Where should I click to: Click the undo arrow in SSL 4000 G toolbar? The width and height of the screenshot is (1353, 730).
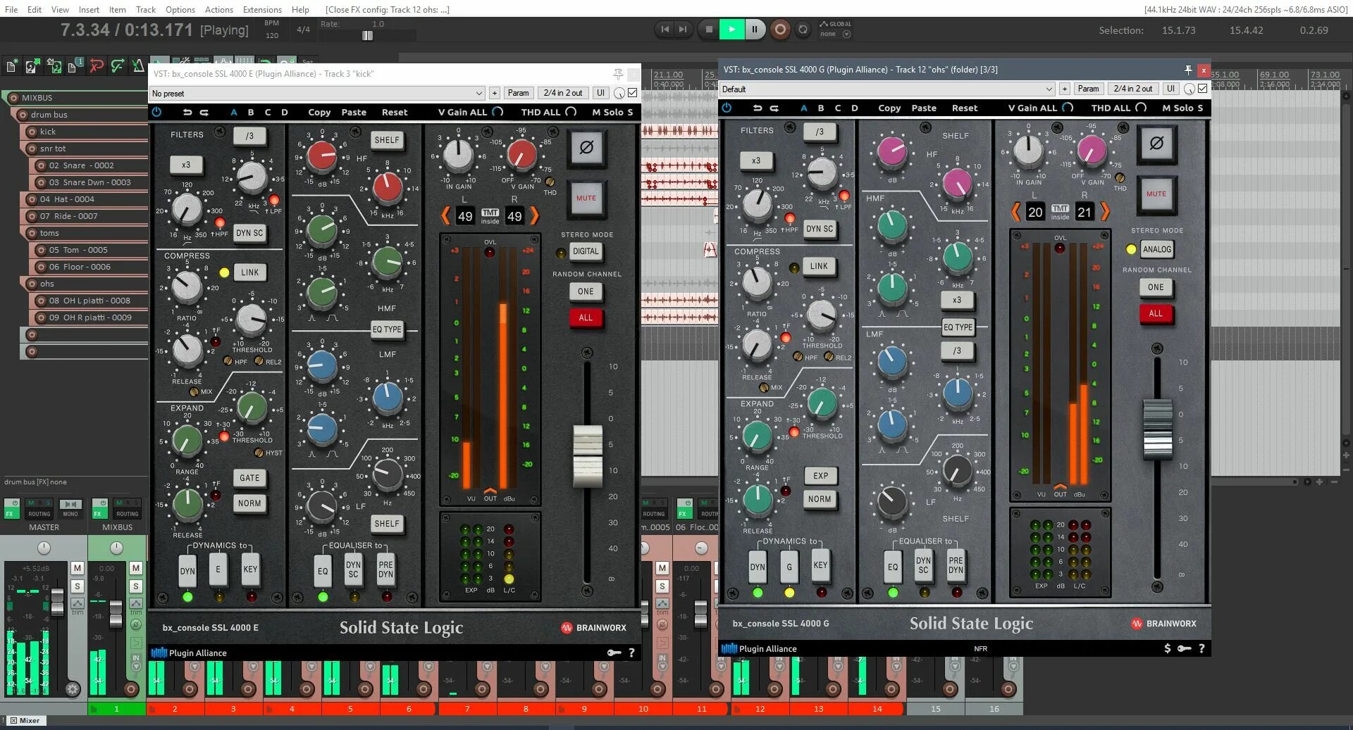[757, 108]
